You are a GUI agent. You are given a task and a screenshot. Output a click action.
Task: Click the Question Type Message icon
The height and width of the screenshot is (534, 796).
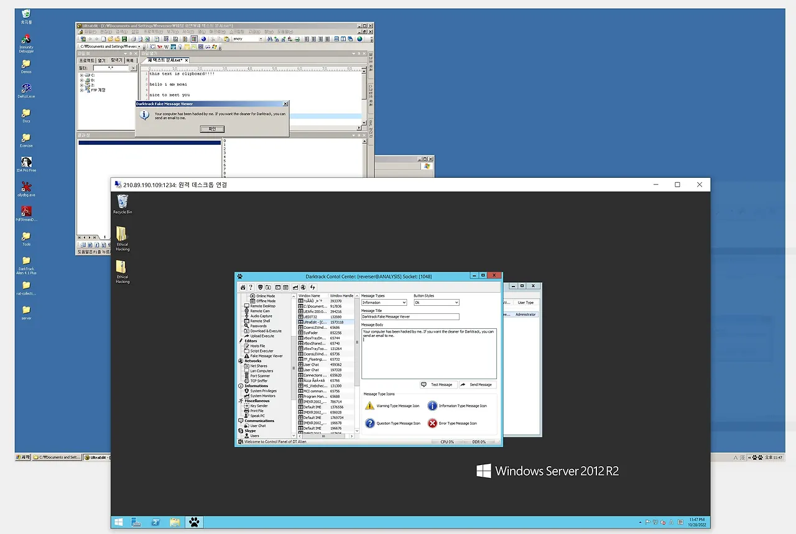[x=370, y=423]
